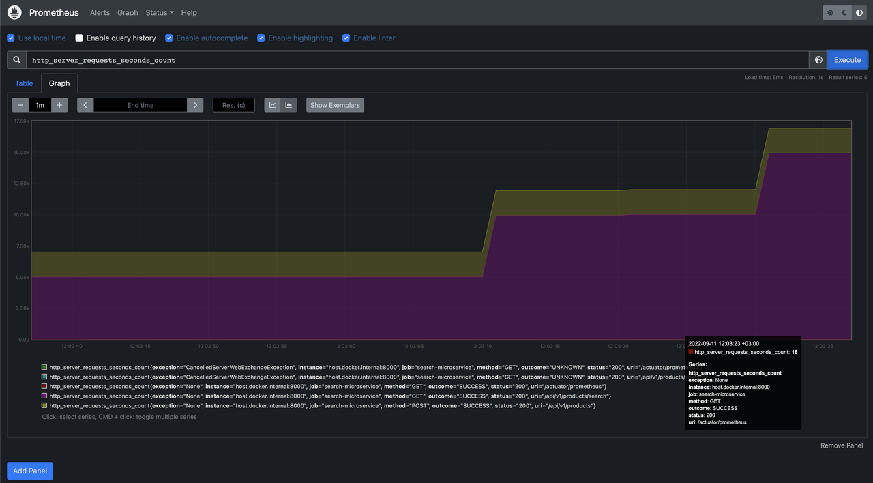Select purple swatch for /api/v1/products/search series

point(44,396)
